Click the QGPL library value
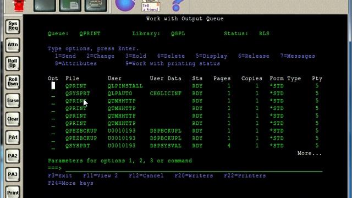The image size is (352, 198). tap(178, 34)
